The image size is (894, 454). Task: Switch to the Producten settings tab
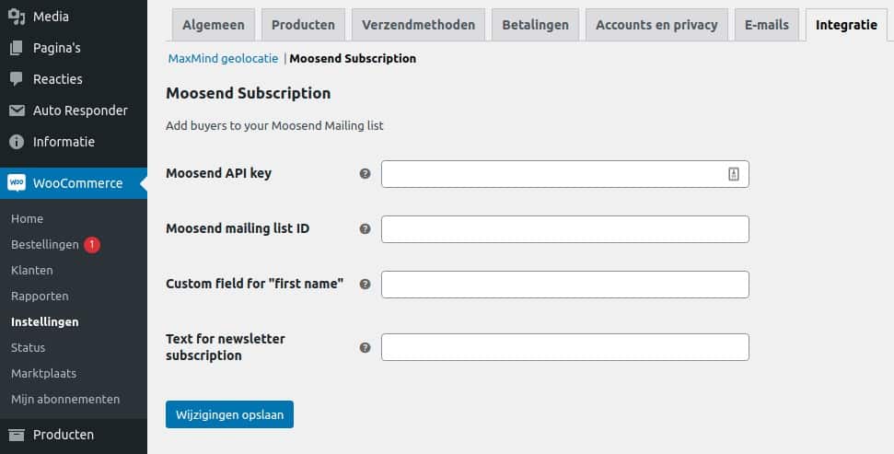303,25
